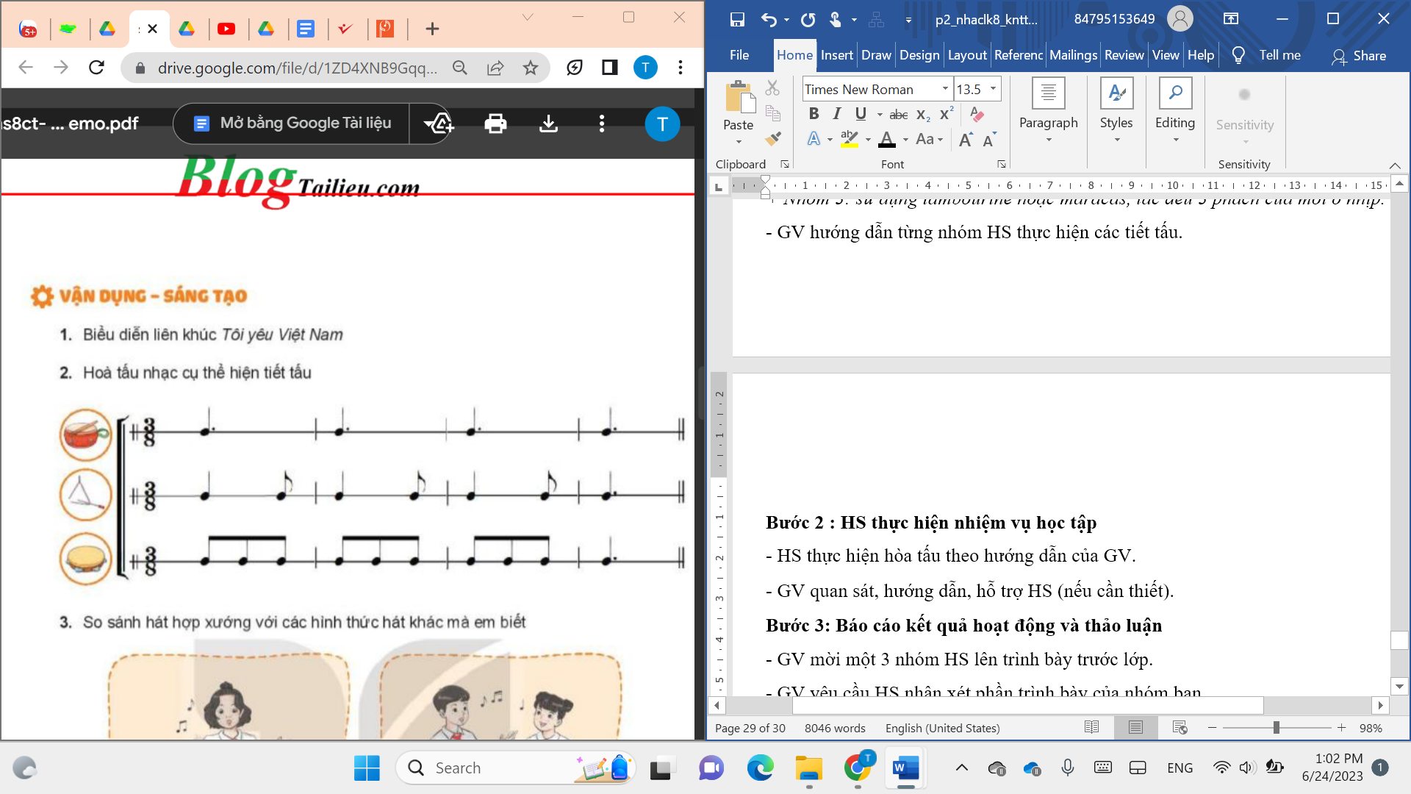1411x794 pixels.
Task: Open new Chrome tab
Action: [x=432, y=29]
